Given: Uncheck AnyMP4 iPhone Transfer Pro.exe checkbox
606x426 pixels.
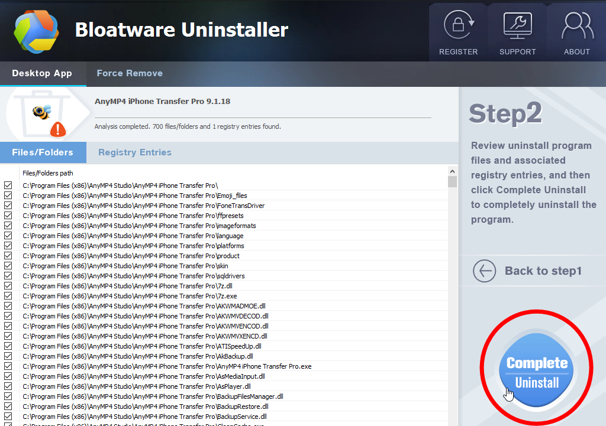Looking at the screenshot, I should point(8,366).
